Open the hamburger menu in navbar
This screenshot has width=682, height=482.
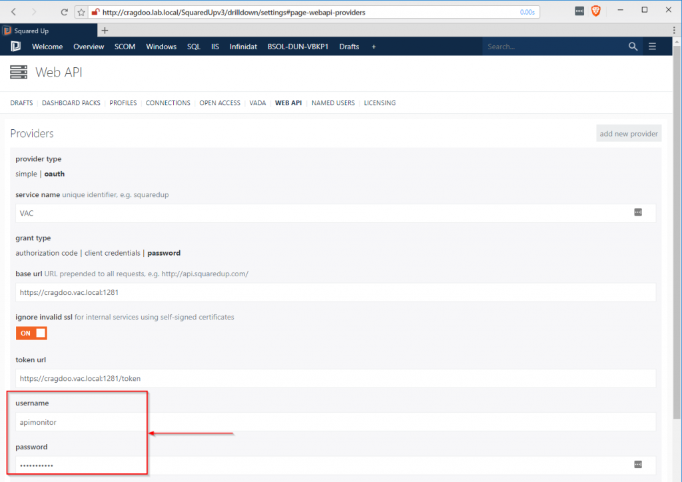[652, 46]
